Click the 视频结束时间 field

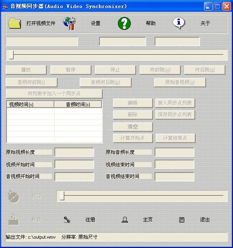tap(175, 164)
